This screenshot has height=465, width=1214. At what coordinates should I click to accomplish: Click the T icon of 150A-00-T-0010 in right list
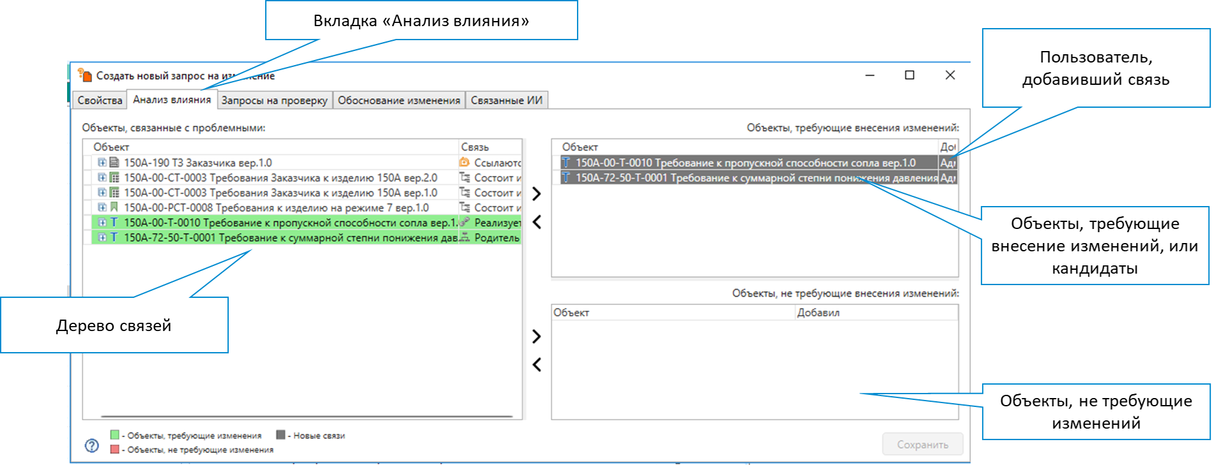(566, 163)
